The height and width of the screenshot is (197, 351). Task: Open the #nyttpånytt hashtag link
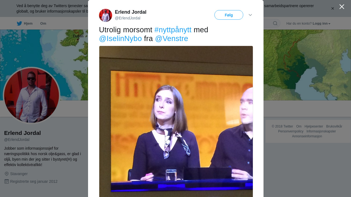[173, 30]
